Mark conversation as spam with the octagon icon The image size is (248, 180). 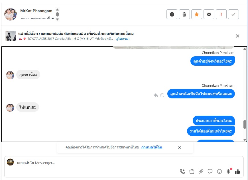(172, 14)
